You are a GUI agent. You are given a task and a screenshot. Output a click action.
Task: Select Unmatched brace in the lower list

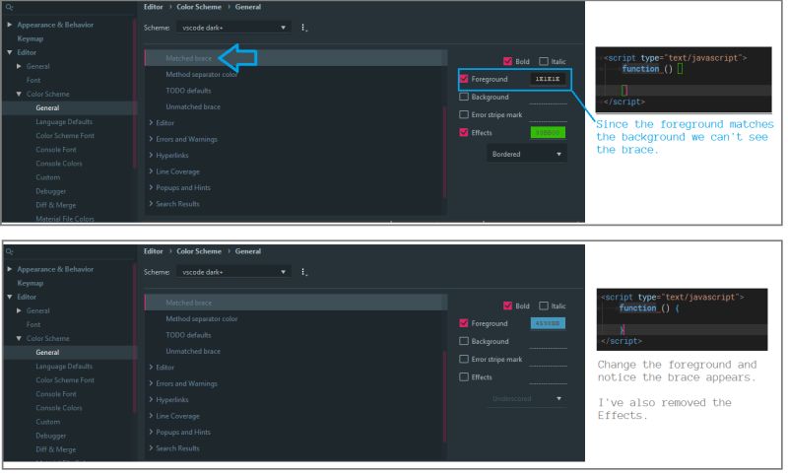pyautogui.click(x=193, y=351)
